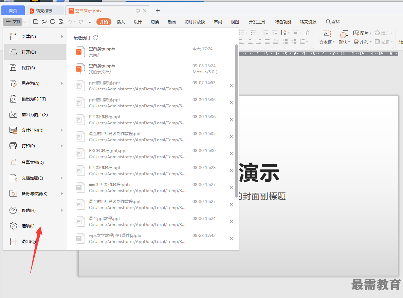Open the Text Box tool (文本框)
The image size is (403, 298).
327,37
